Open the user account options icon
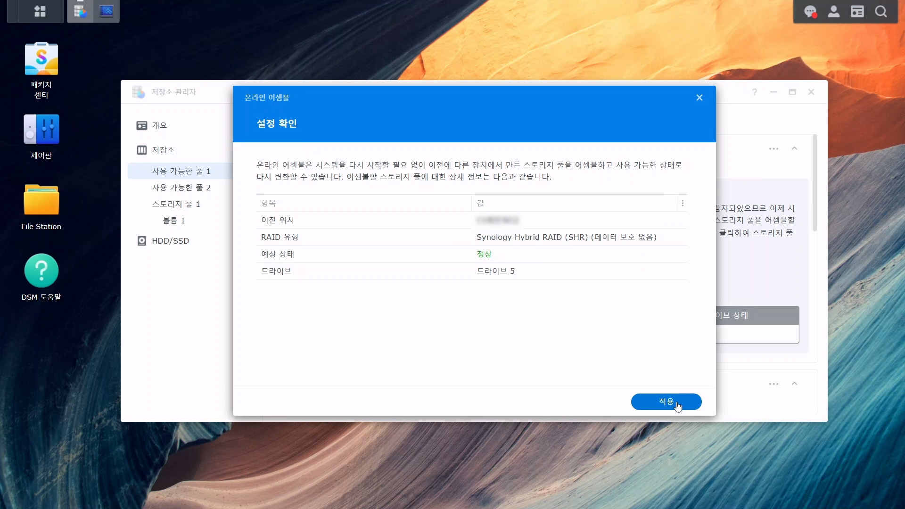The width and height of the screenshot is (905, 509). pyautogui.click(x=834, y=12)
